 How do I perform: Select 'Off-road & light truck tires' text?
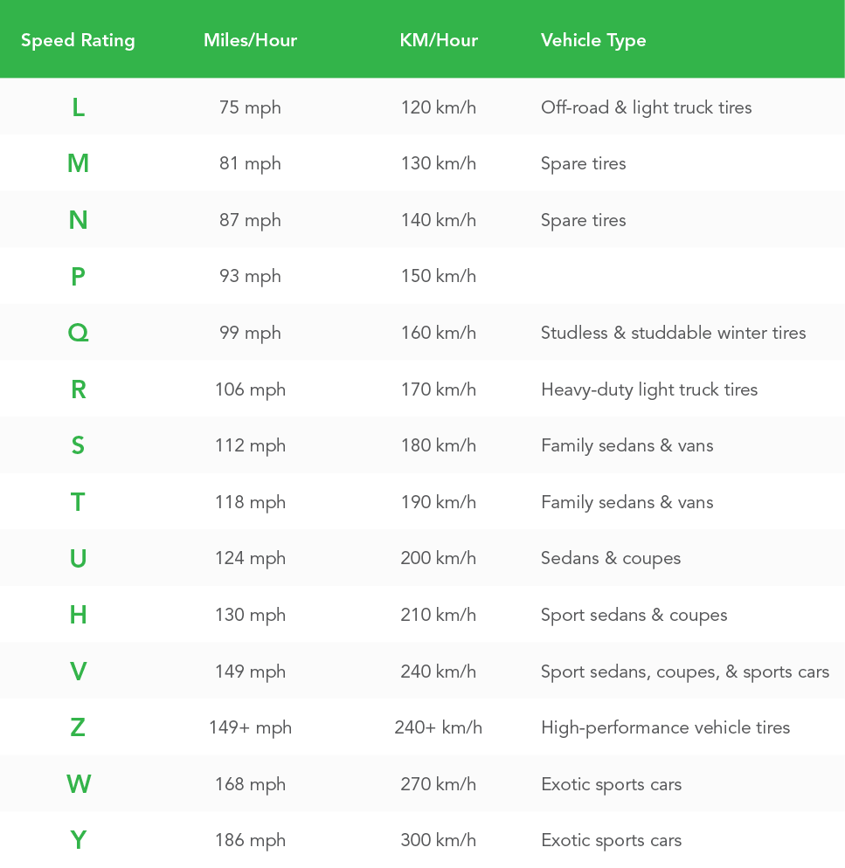[x=646, y=107]
